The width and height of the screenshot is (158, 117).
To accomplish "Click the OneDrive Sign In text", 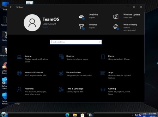I will tap(92, 18).
